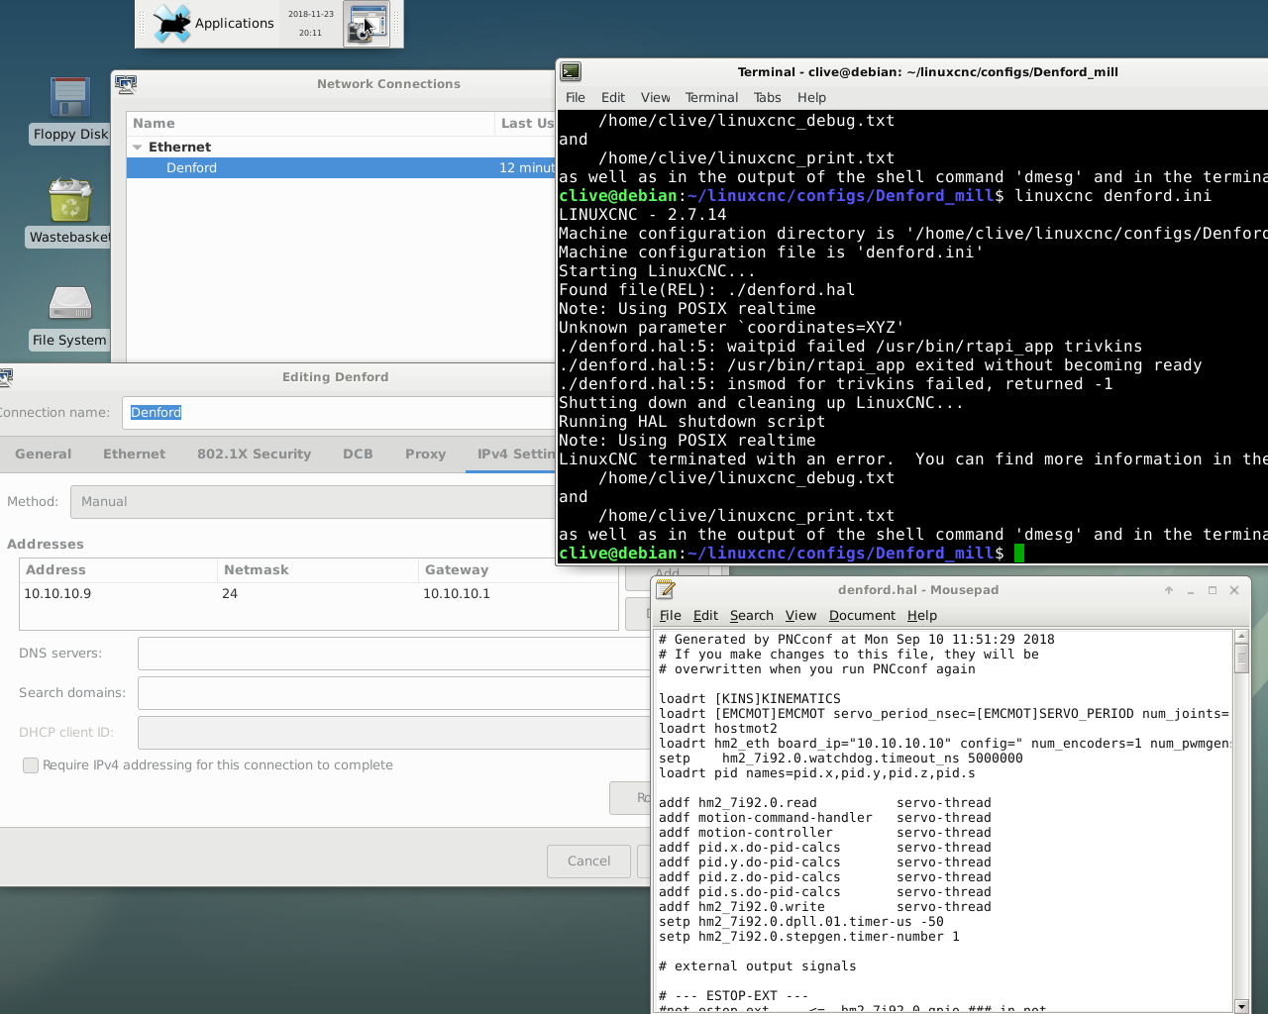Open Mousepad's File menu
The image size is (1268, 1014).
coord(671,615)
